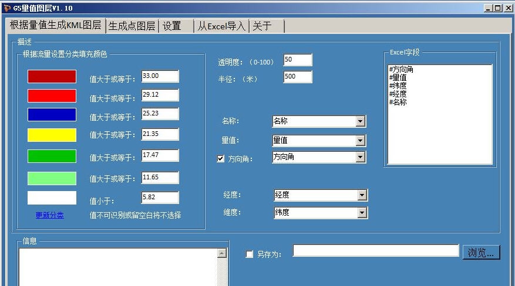Image resolution: width=515 pixels, height=286 pixels.
Task: Click the threshold field showing 33.00
Action: point(160,76)
